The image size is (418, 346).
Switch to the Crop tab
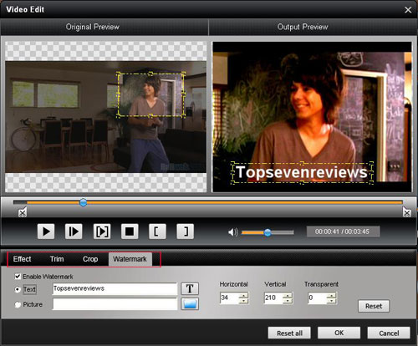pyautogui.click(x=90, y=259)
